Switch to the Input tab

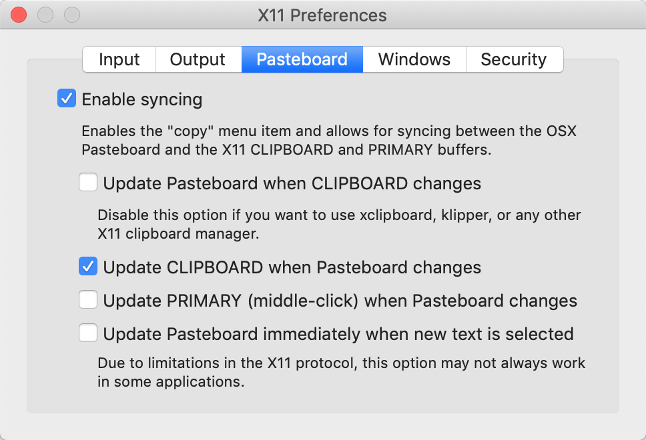[119, 59]
